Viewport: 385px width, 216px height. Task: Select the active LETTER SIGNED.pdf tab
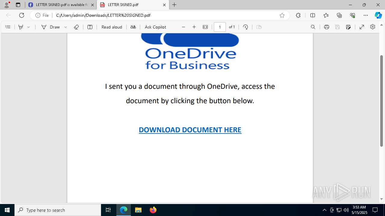pyautogui.click(x=132, y=5)
